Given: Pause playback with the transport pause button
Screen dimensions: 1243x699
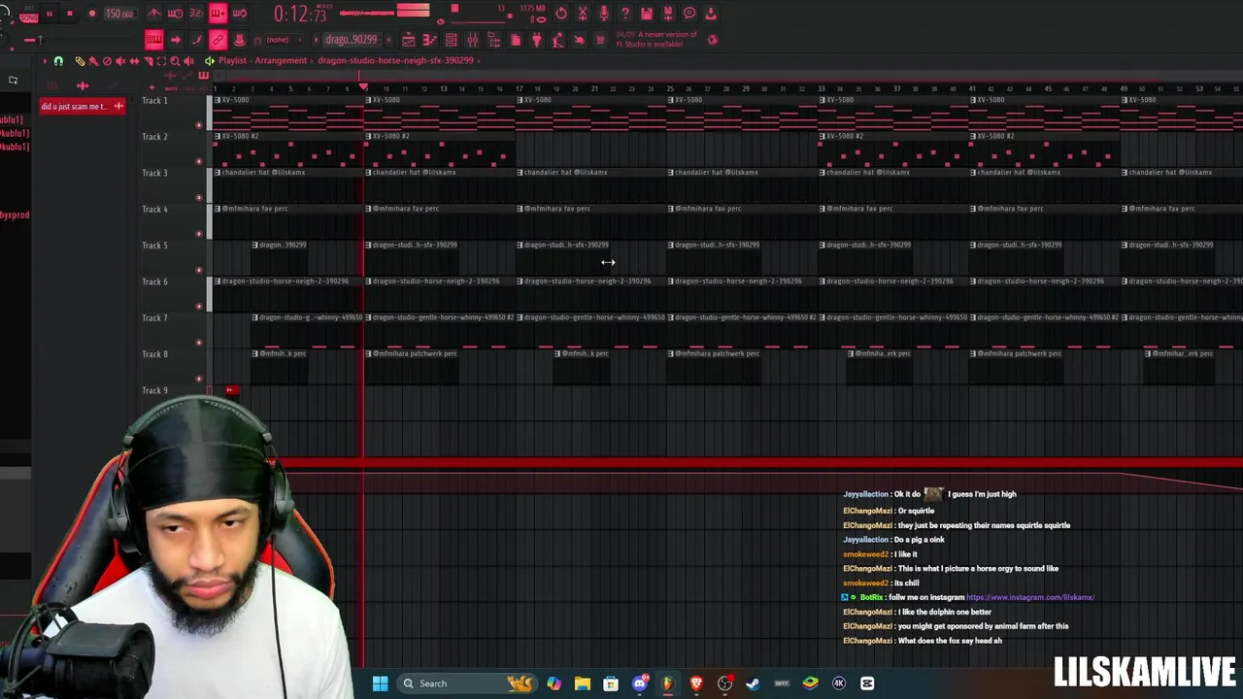Looking at the screenshot, I should tap(49, 14).
